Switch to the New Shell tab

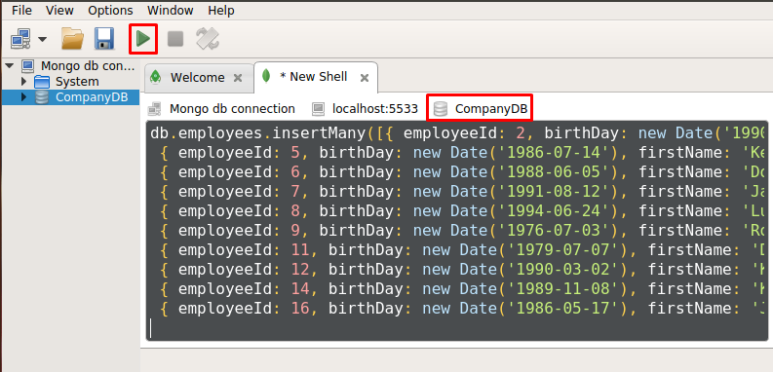pyautogui.click(x=314, y=77)
